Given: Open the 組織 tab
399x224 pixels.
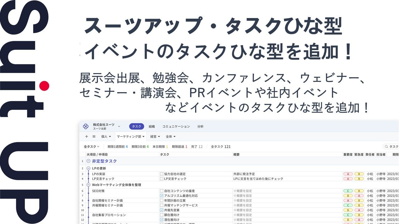Looking at the screenshot, I should [x=152, y=126].
